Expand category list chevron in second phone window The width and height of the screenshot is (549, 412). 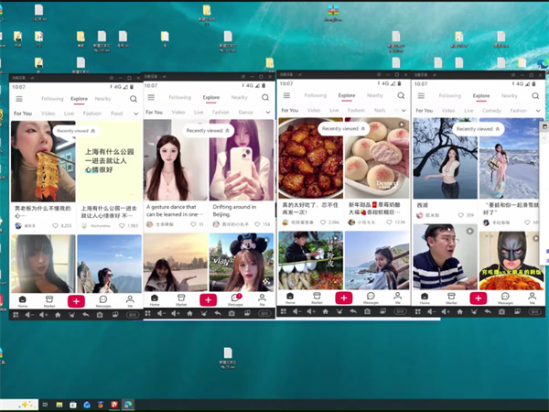(x=268, y=112)
